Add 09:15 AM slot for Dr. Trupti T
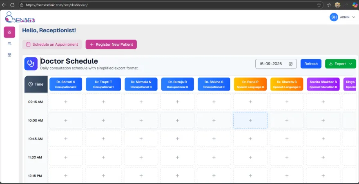Screen dimensions: 359x184 point(103,102)
